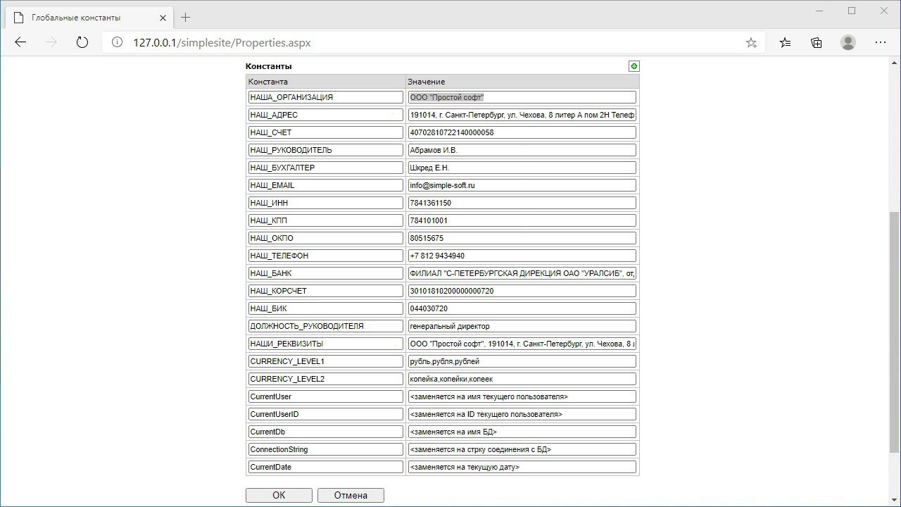
Task: Edit value ООО "Простой софт" field
Action: coord(522,97)
